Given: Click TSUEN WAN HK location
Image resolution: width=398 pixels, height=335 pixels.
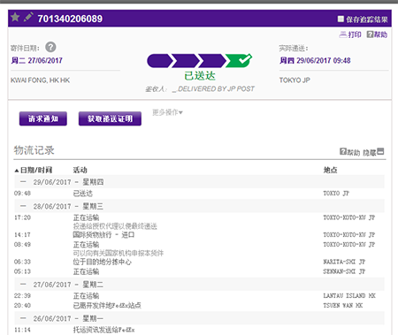Looking at the screenshot, I should (343, 305).
